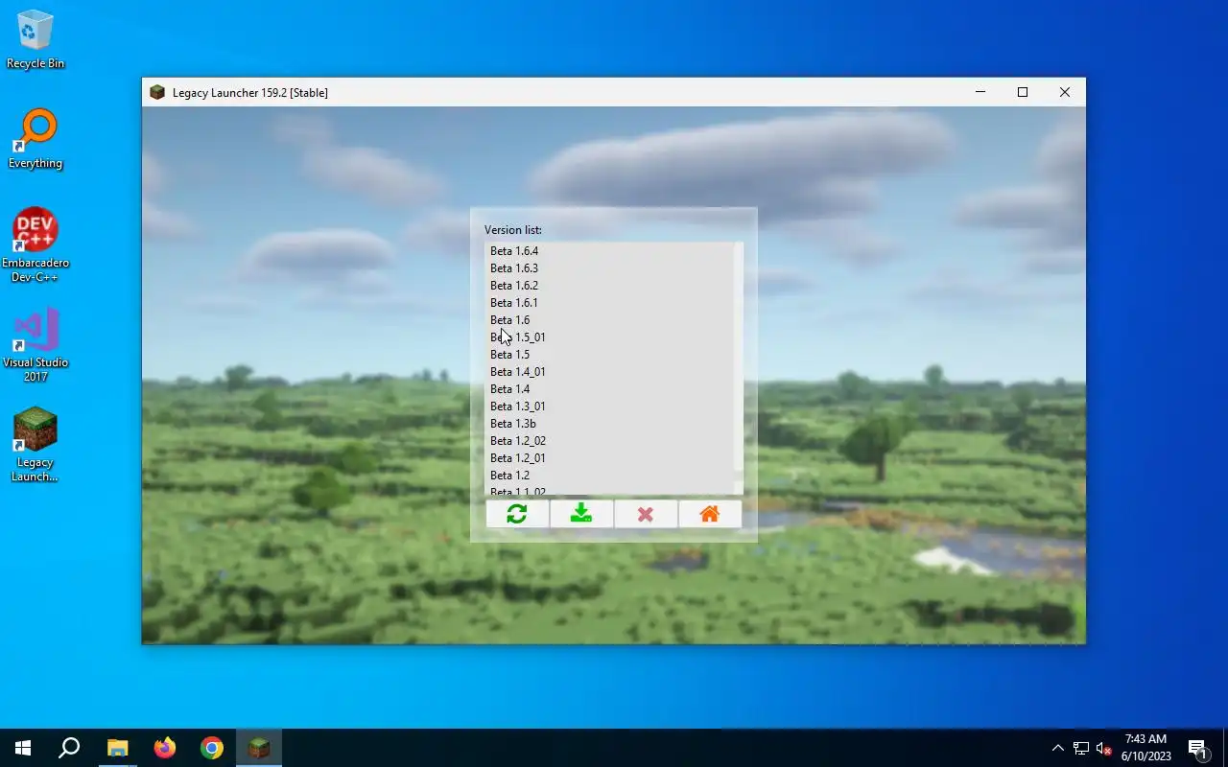The height and width of the screenshot is (767, 1228).
Task: Select Beta 1.6.1 in version list
Action: coord(610,303)
